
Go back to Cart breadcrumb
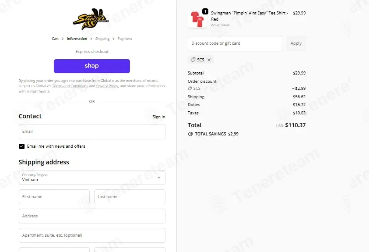coord(55,39)
